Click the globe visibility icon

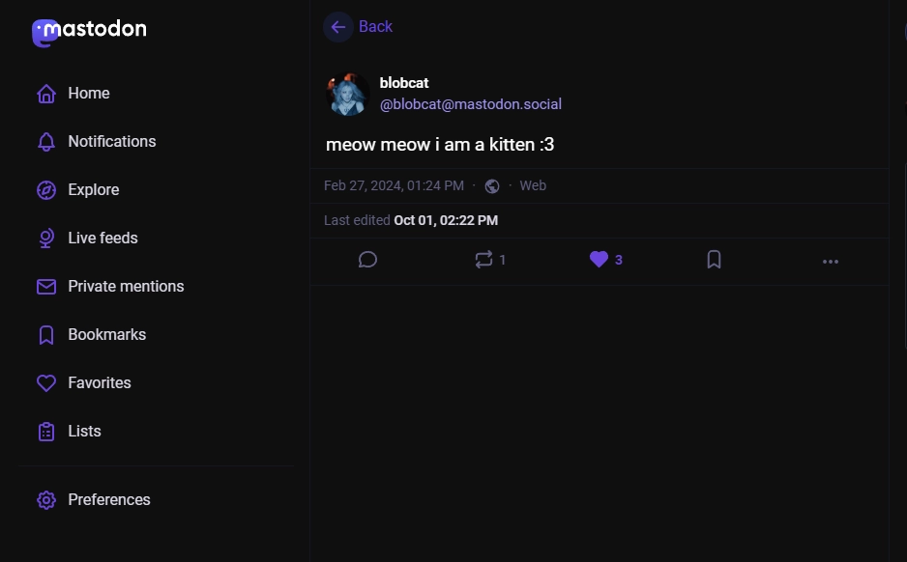tap(492, 186)
